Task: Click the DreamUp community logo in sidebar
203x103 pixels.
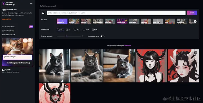Action: click(6, 70)
